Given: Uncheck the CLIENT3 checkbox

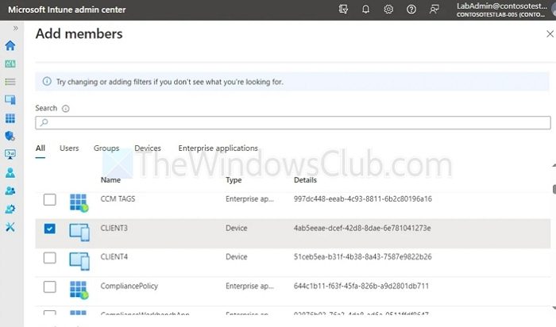Looking at the screenshot, I should (x=49, y=229).
